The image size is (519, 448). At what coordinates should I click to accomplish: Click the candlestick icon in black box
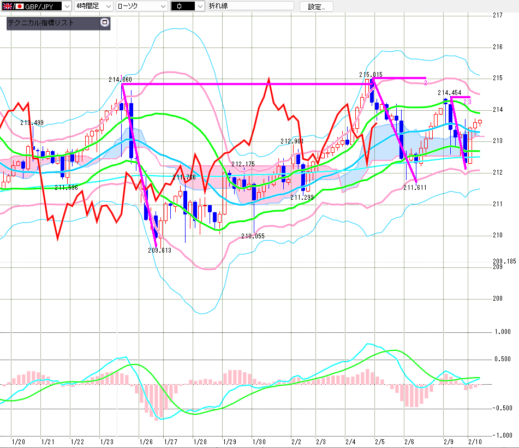[180, 7]
